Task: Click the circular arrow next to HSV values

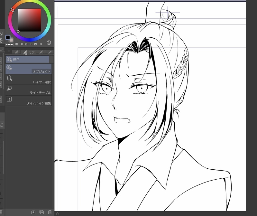Action: coord(49,42)
